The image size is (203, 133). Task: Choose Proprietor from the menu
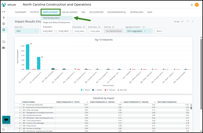pyautogui.click(x=57, y=27)
